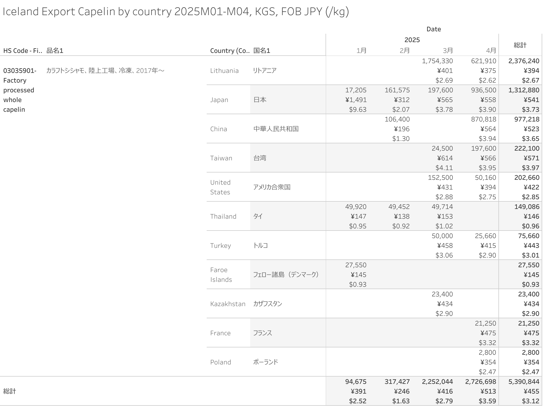
Task: Select the Japan country label
Action: pos(219,100)
